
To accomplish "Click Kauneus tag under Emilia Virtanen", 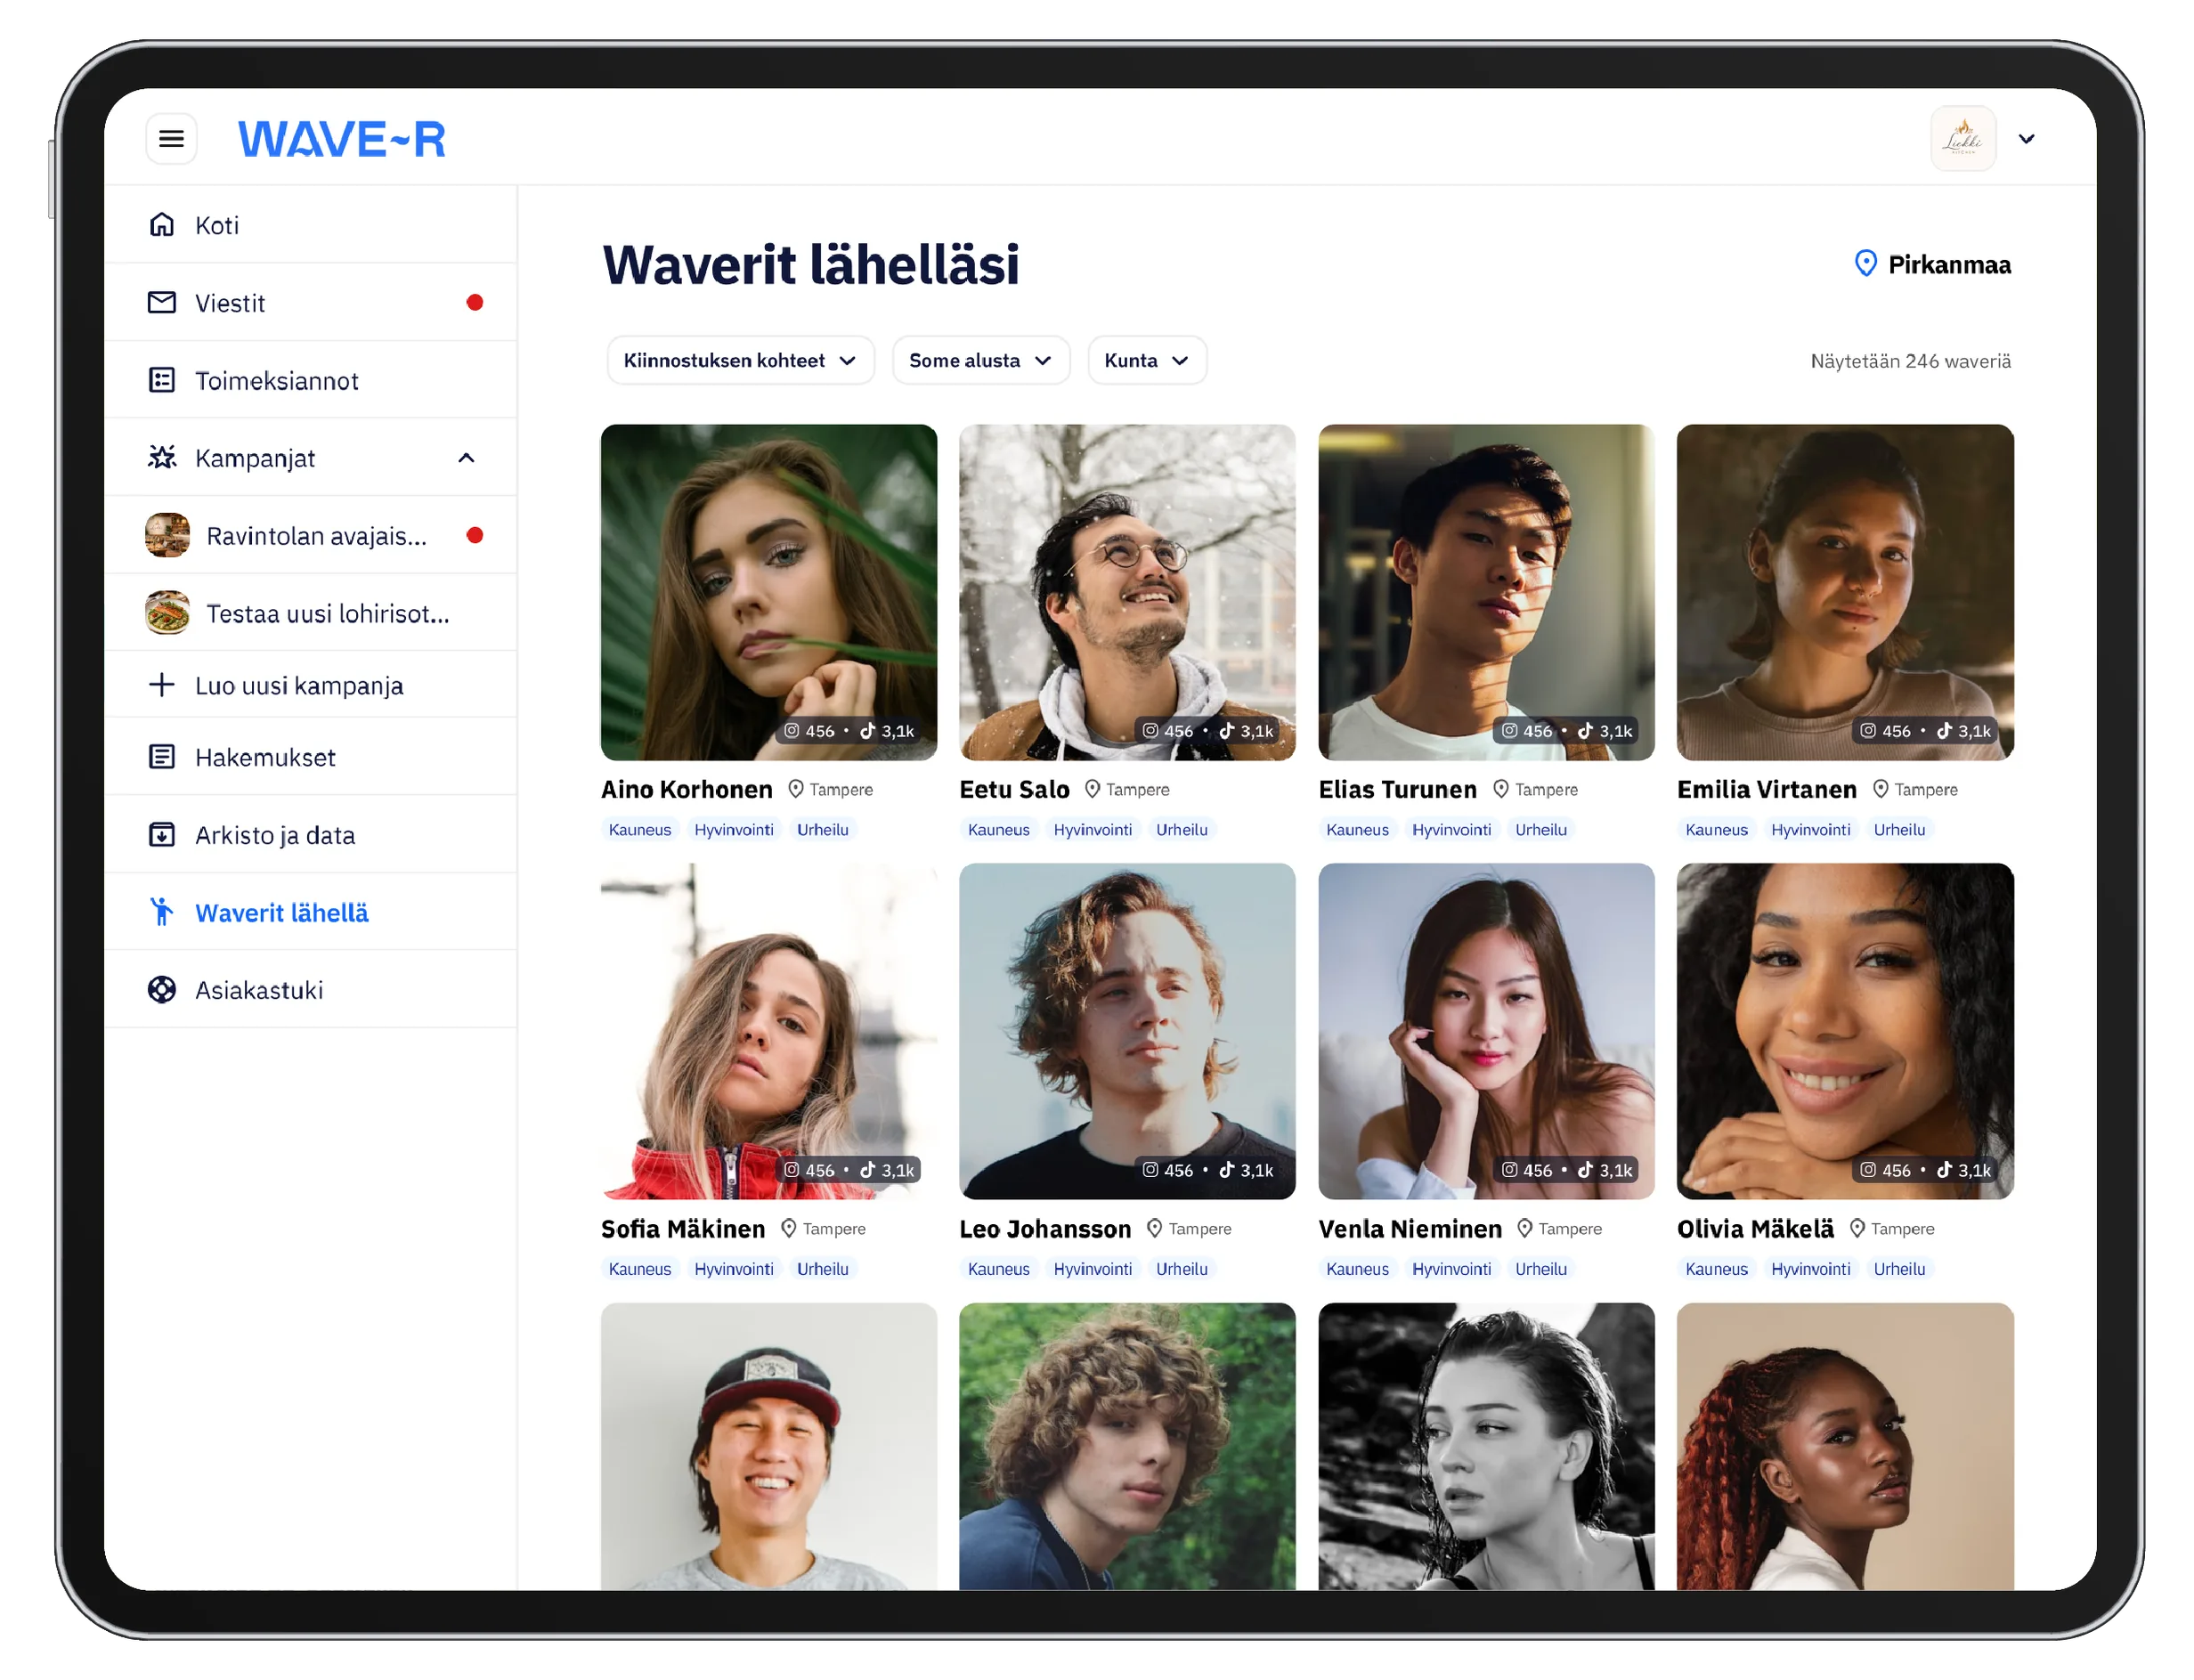I will click(x=1716, y=830).
